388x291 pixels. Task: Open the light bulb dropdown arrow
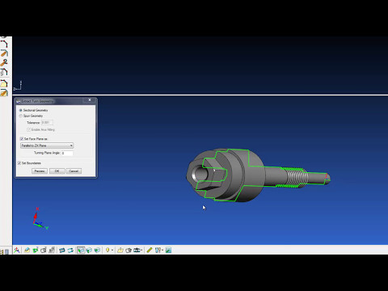pos(112,251)
